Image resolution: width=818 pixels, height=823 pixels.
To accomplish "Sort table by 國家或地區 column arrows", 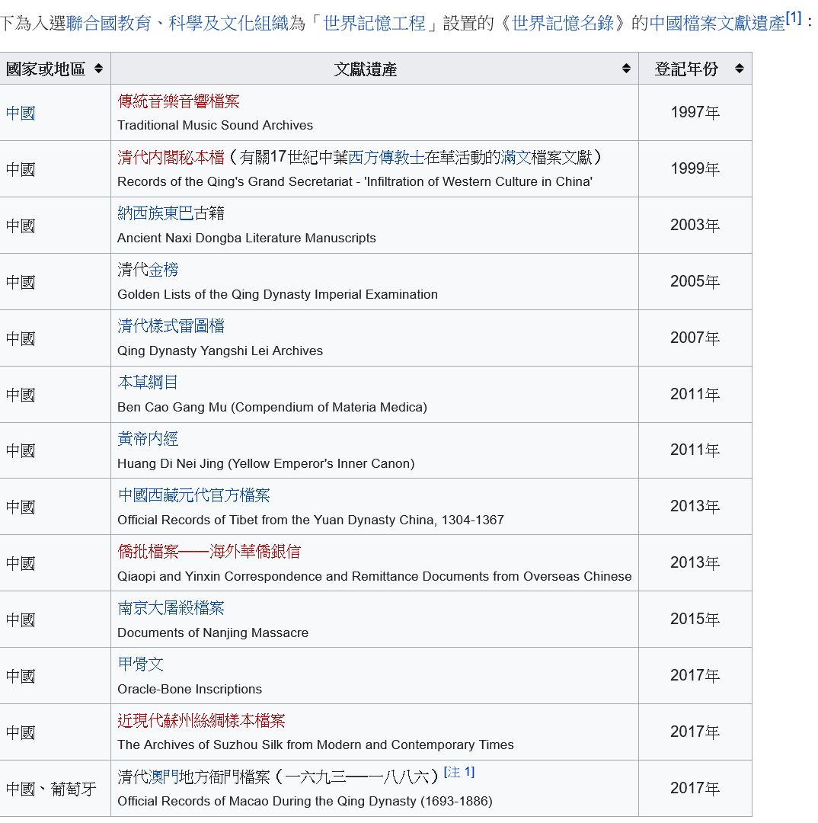I will pos(98,69).
